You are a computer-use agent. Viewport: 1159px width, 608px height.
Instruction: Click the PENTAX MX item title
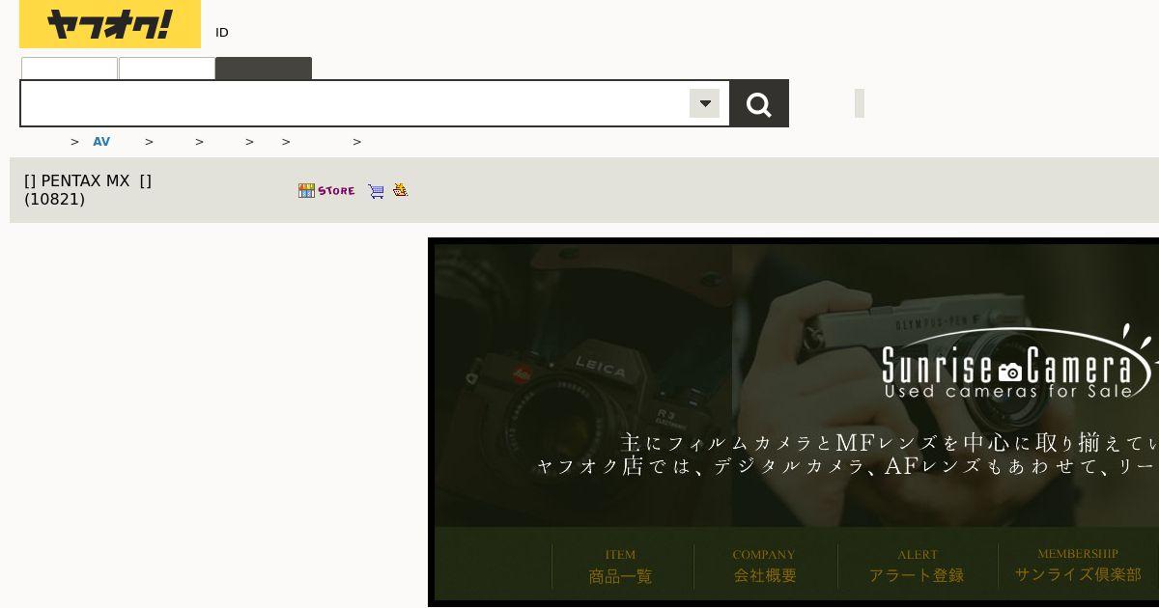[88, 181]
